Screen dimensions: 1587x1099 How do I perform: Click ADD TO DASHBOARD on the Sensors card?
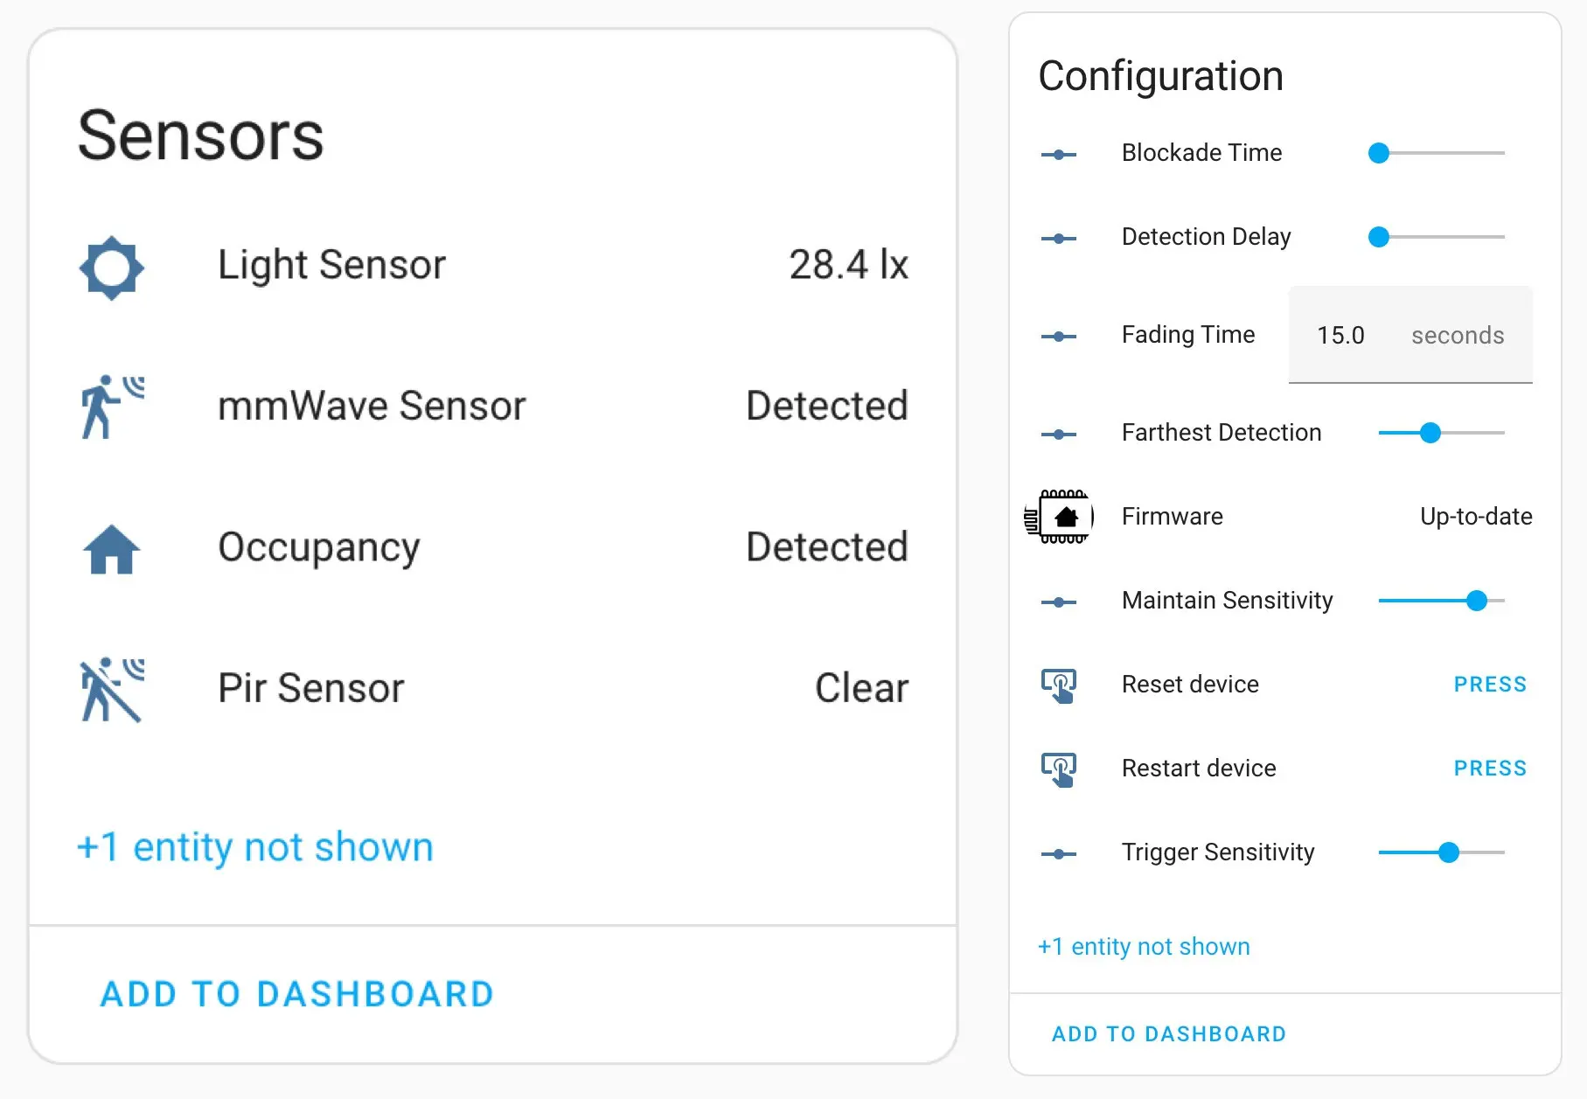[297, 993]
